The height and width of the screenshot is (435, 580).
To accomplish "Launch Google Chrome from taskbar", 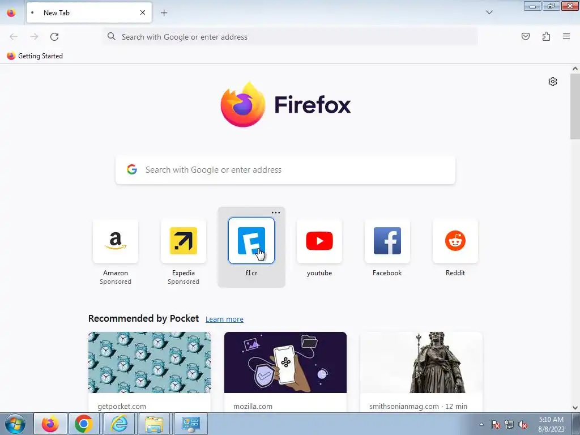I will 84,424.
